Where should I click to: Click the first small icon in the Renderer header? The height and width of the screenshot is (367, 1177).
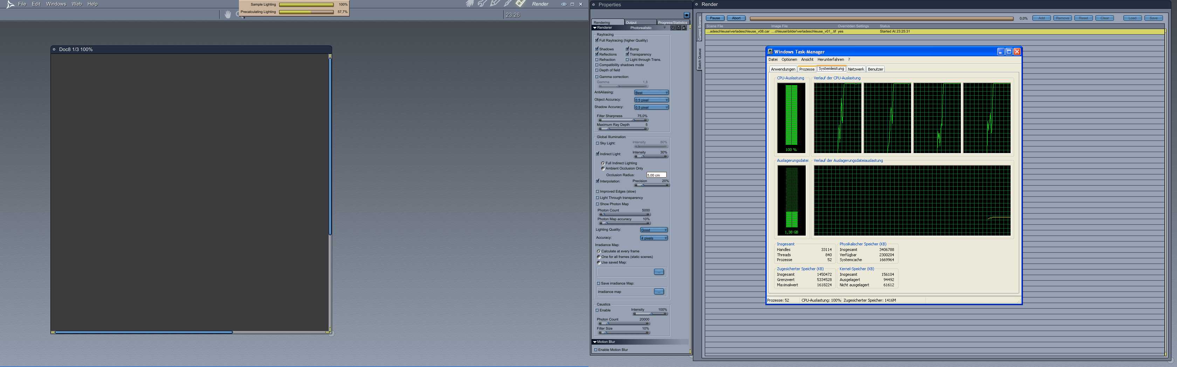tap(673, 28)
